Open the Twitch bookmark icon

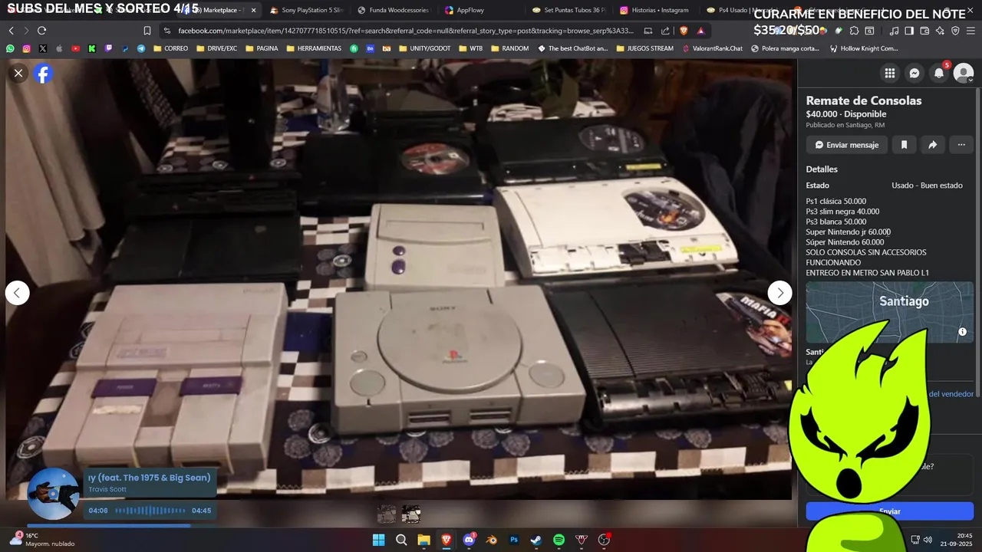coord(108,48)
